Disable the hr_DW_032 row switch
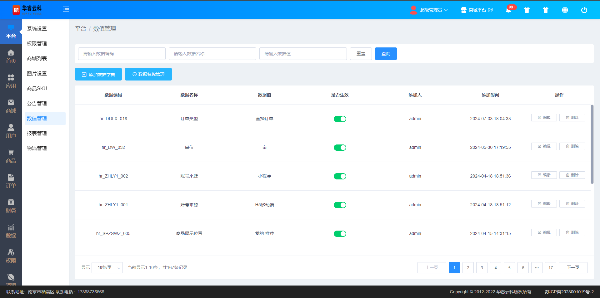Image resolution: width=600 pixels, height=298 pixels. (x=340, y=148)
